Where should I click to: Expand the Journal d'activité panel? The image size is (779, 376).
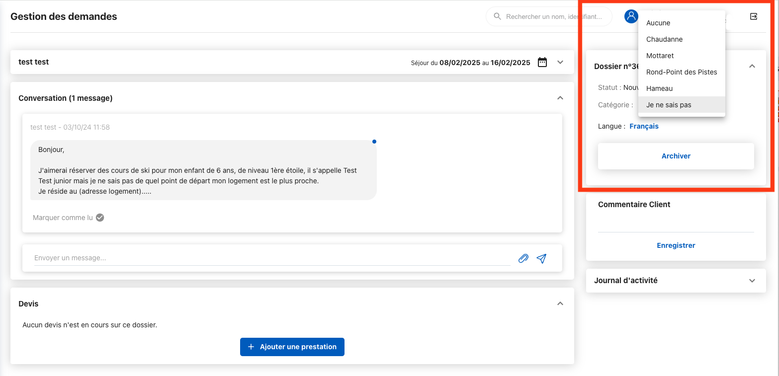tap(752, 281)
